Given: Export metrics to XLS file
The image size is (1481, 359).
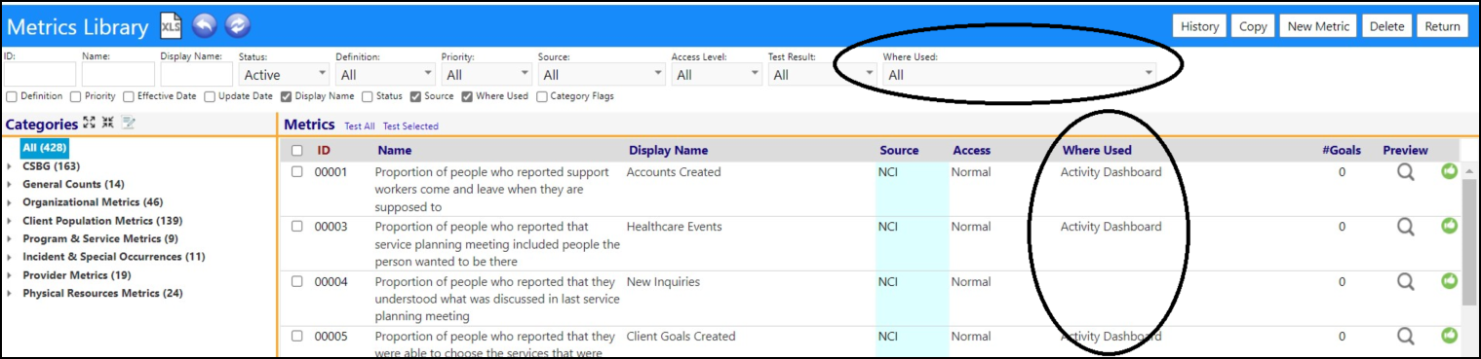Looking at the screenshot, I should [171, 26].
